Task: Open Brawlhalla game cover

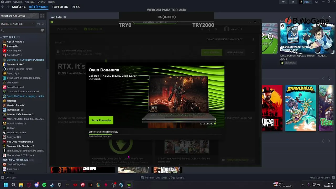Action: point(301,108)
